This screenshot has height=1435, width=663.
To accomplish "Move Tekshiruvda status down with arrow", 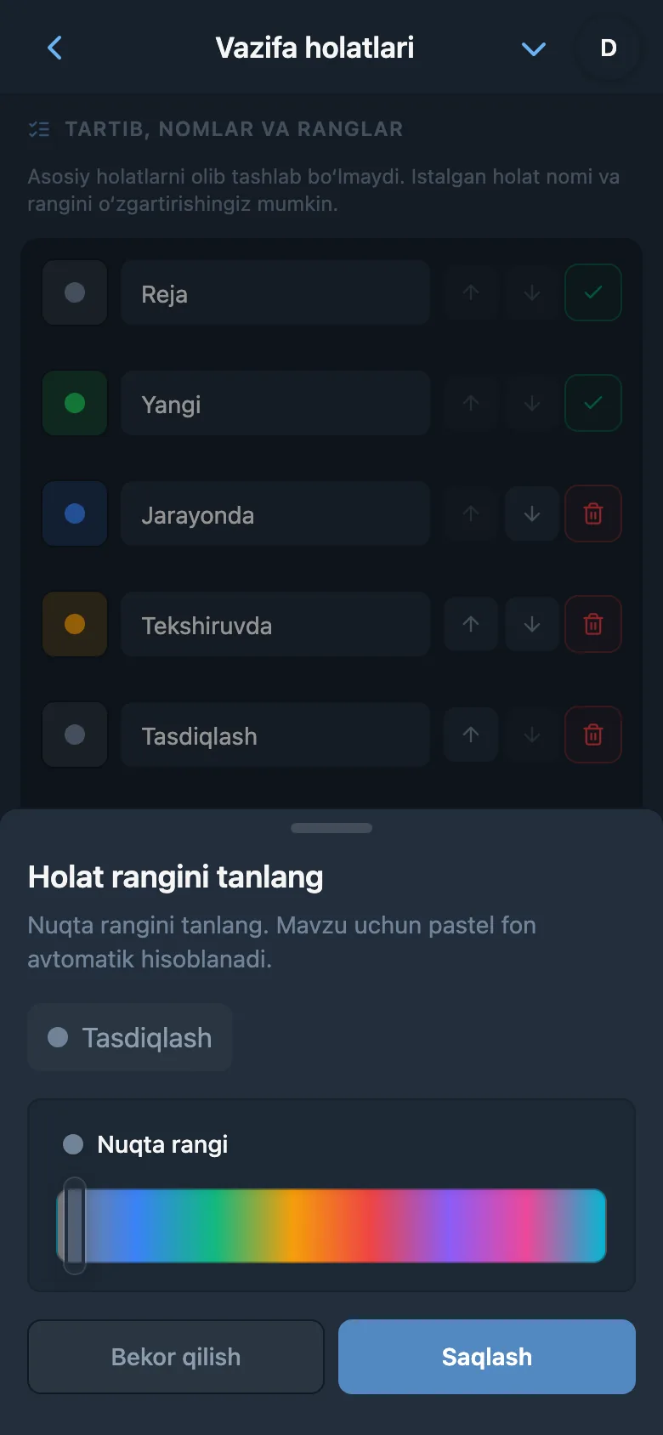I will click(x=532, y=624).
